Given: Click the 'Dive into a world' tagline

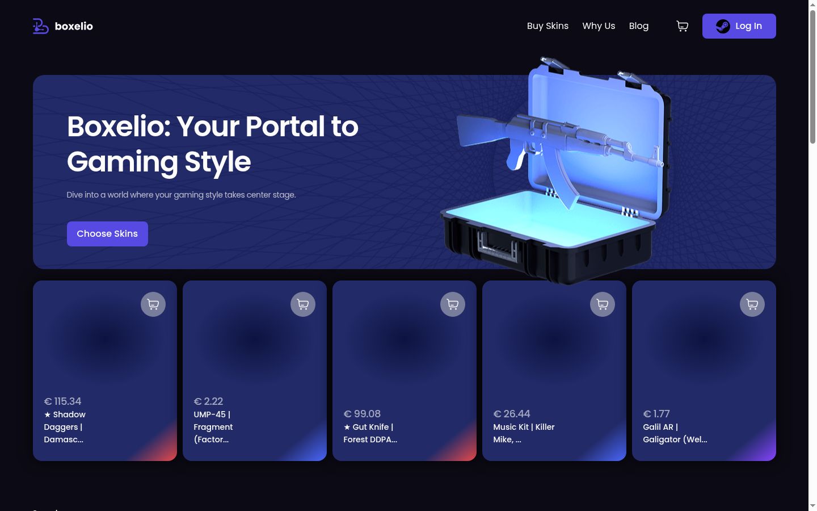Looking at the screenshot, I should pos(181,195).
